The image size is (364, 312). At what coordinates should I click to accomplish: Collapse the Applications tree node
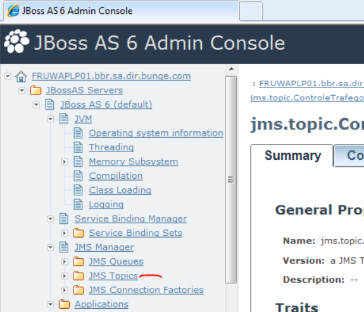[51, 304]
